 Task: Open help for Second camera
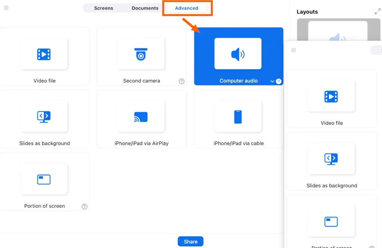182,81
